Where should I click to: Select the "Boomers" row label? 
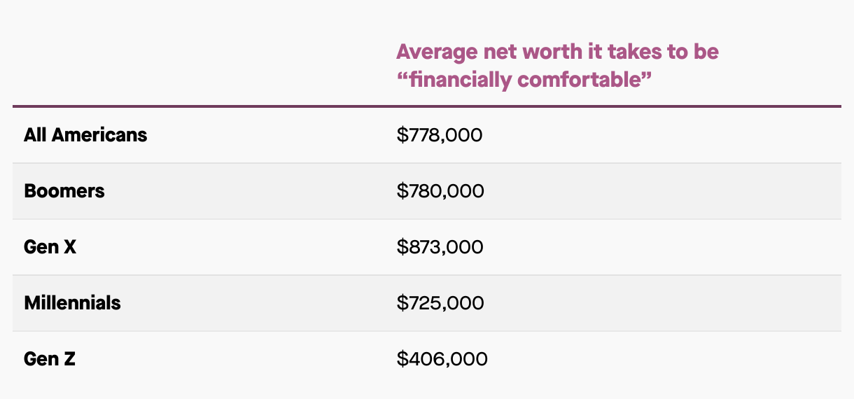coord(64,190)
